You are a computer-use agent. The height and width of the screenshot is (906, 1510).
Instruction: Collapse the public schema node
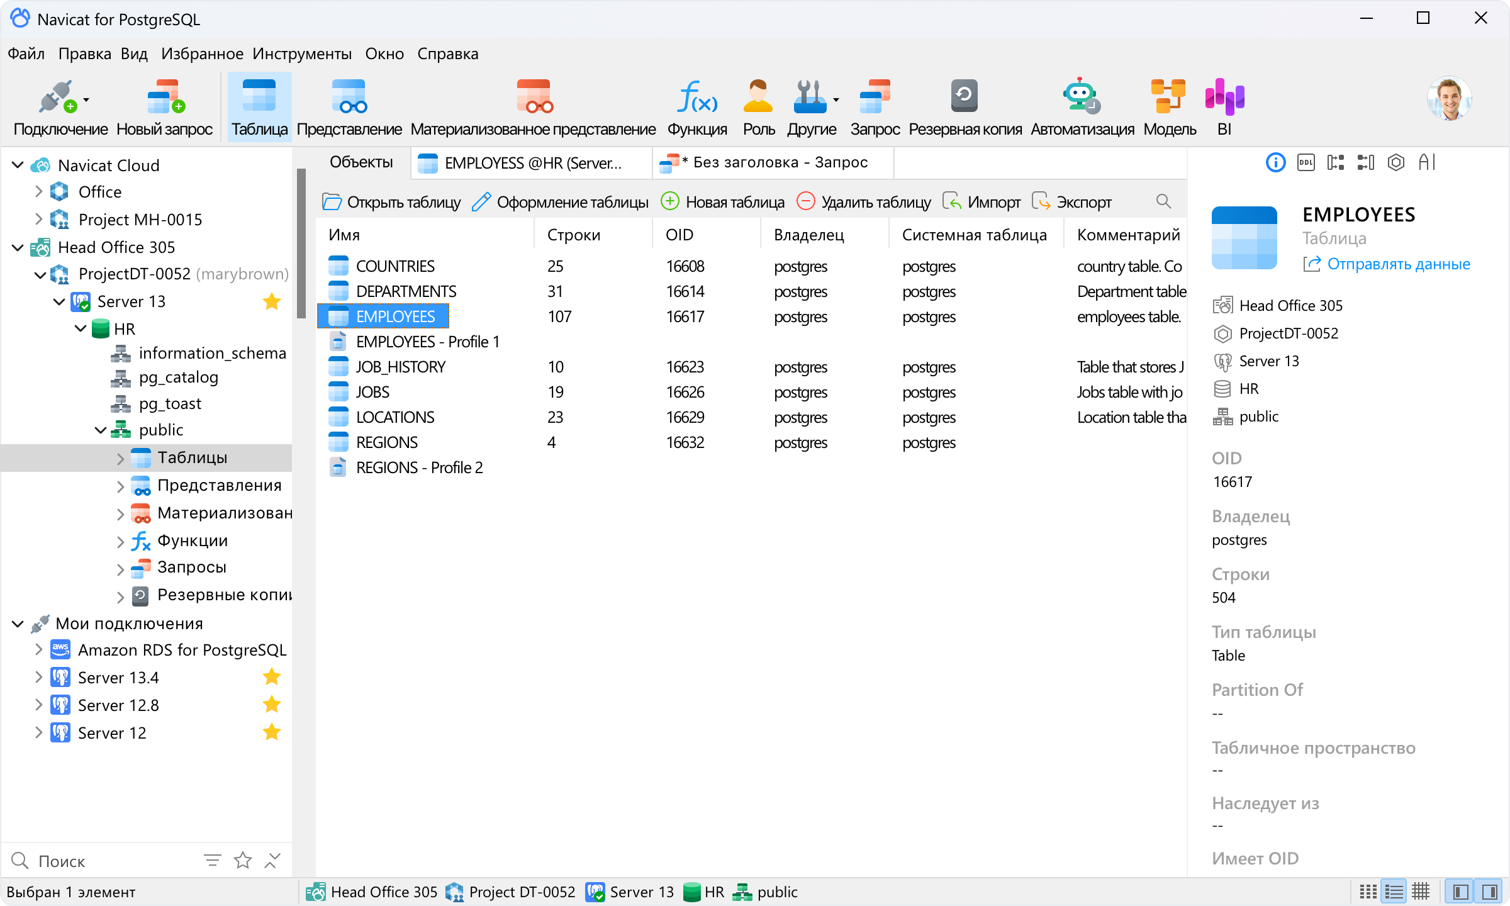101,430
